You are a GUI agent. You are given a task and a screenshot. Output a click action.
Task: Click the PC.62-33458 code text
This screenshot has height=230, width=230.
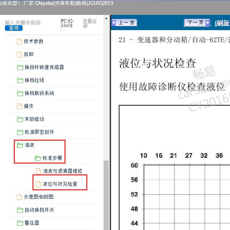click(68, 23)
